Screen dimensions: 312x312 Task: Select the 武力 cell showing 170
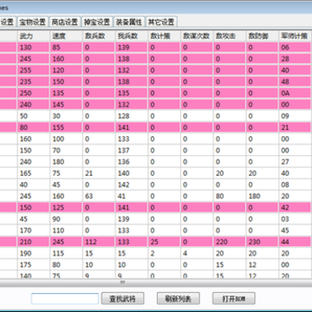[34, 231]
